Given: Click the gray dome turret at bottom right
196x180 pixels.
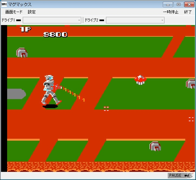Looking at the screenshot, I should coord(155,146).
